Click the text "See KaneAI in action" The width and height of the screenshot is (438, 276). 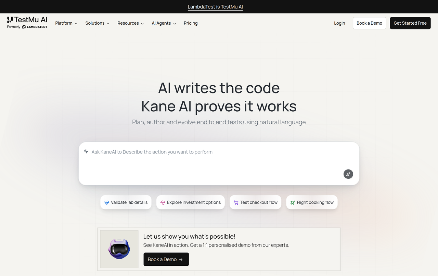click(166, 245)
